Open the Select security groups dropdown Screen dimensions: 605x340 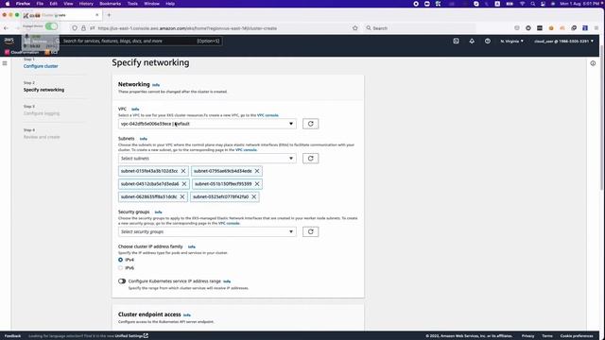[x=207, y=231]
